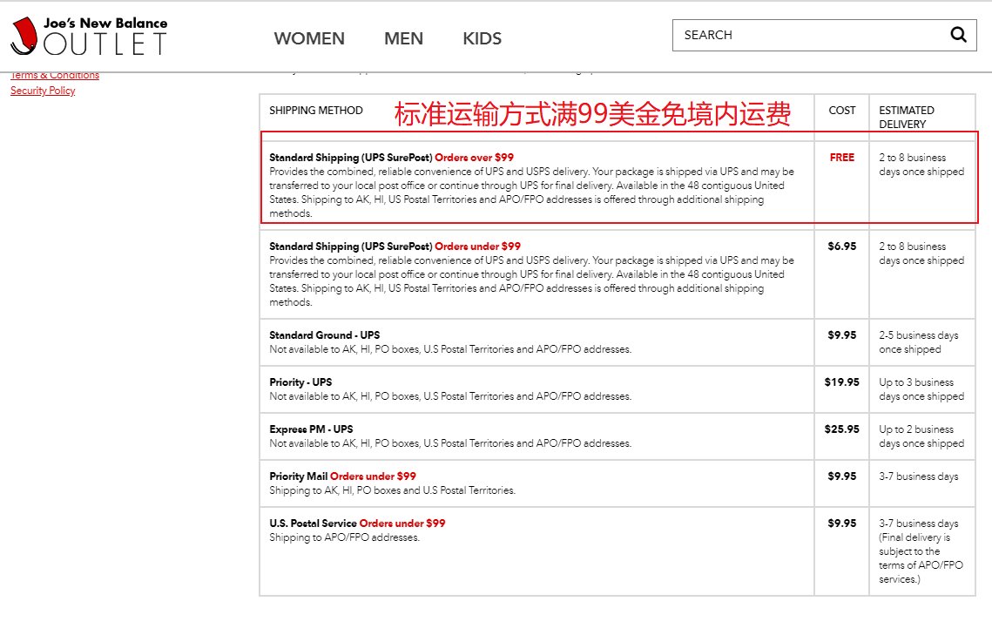The image size is (992, 635).
Task: Click the $19.95 cost cell
Action: [x=841, y=382]
